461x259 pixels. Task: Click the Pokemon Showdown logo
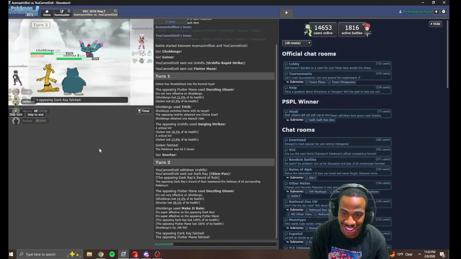[x=24, y=11]
